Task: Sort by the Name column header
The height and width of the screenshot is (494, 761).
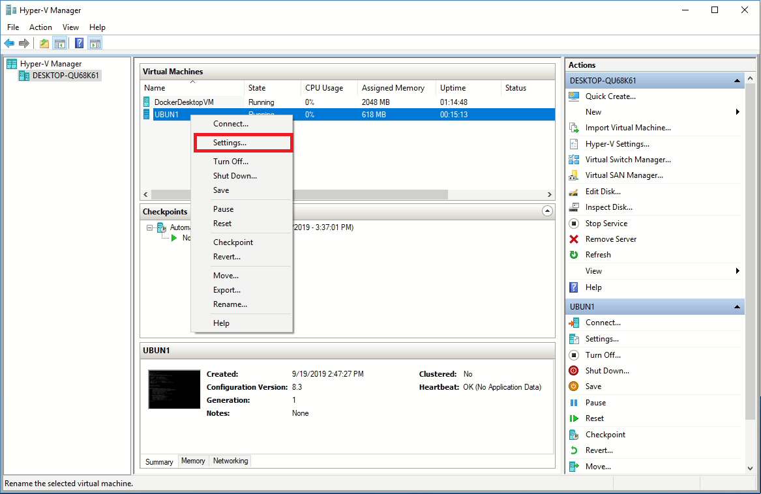Action: (x=193, y=88)
